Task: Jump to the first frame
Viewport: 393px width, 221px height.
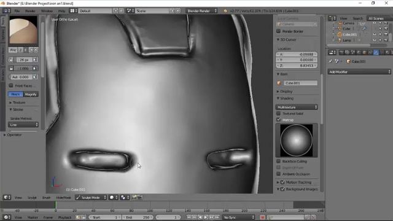Action: pyautogui.click(x=189, y=217)
